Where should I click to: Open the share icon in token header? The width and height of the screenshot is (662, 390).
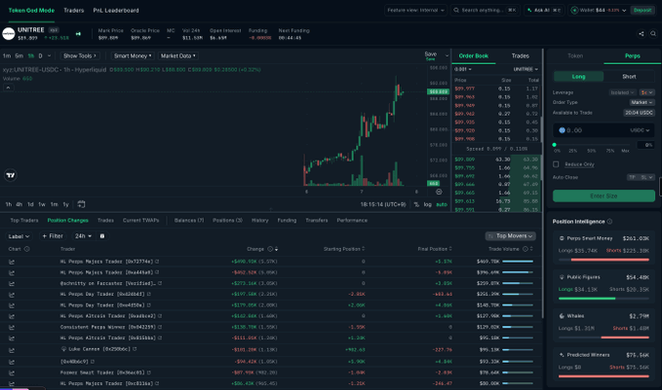(x=641, y=34)
